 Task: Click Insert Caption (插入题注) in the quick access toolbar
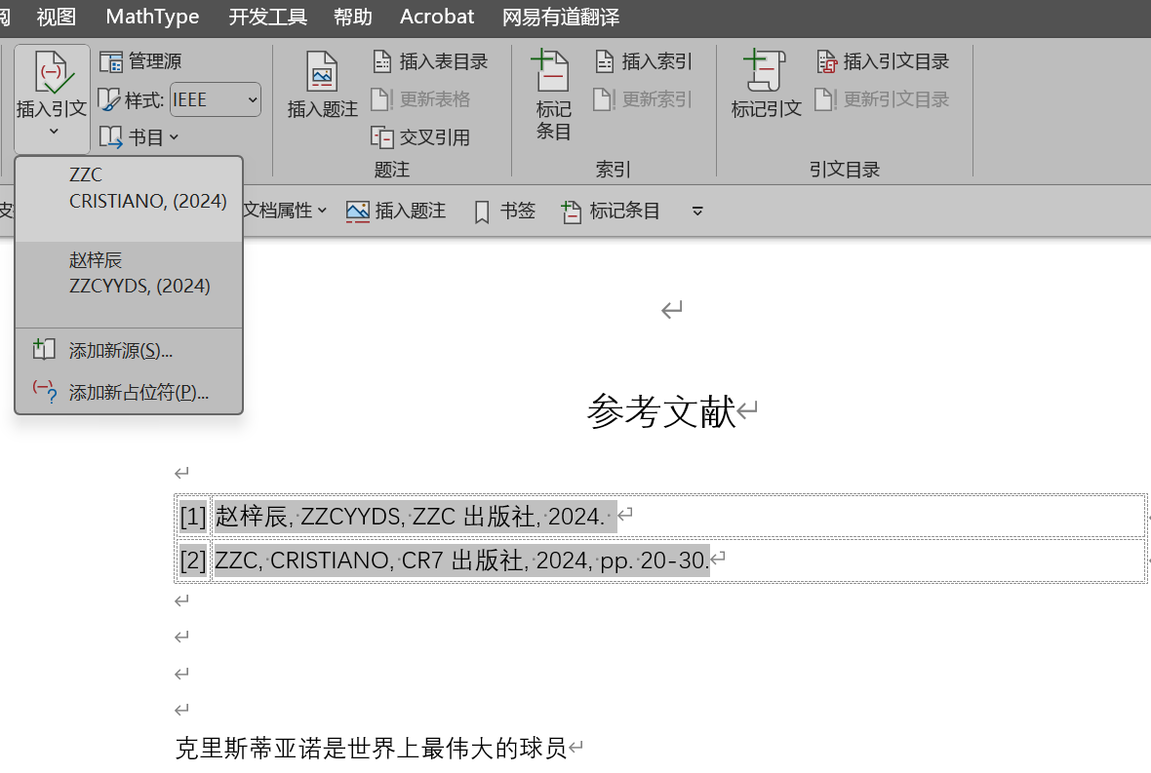396,212
